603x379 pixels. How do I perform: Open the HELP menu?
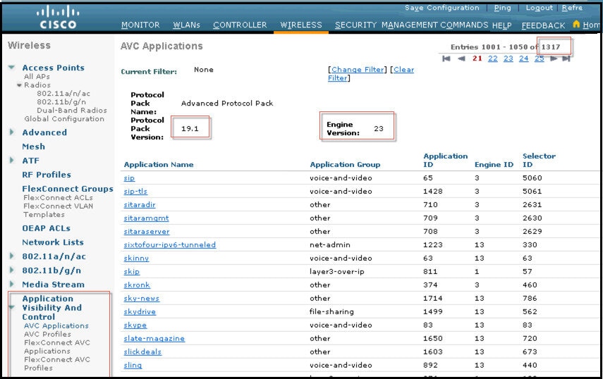pyautogui.click(x=502, y=26)
